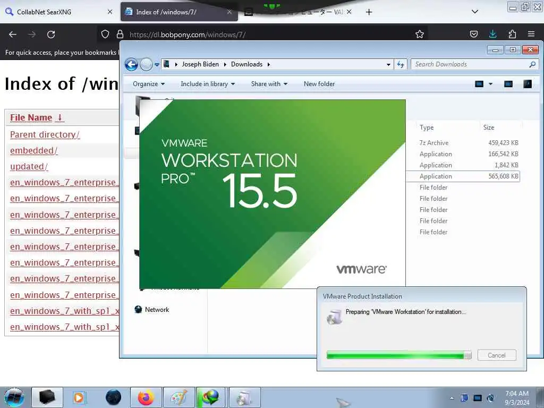Select the Downloads breadcrumb
Screen dimensions: 544x408
tap(246, 64)
